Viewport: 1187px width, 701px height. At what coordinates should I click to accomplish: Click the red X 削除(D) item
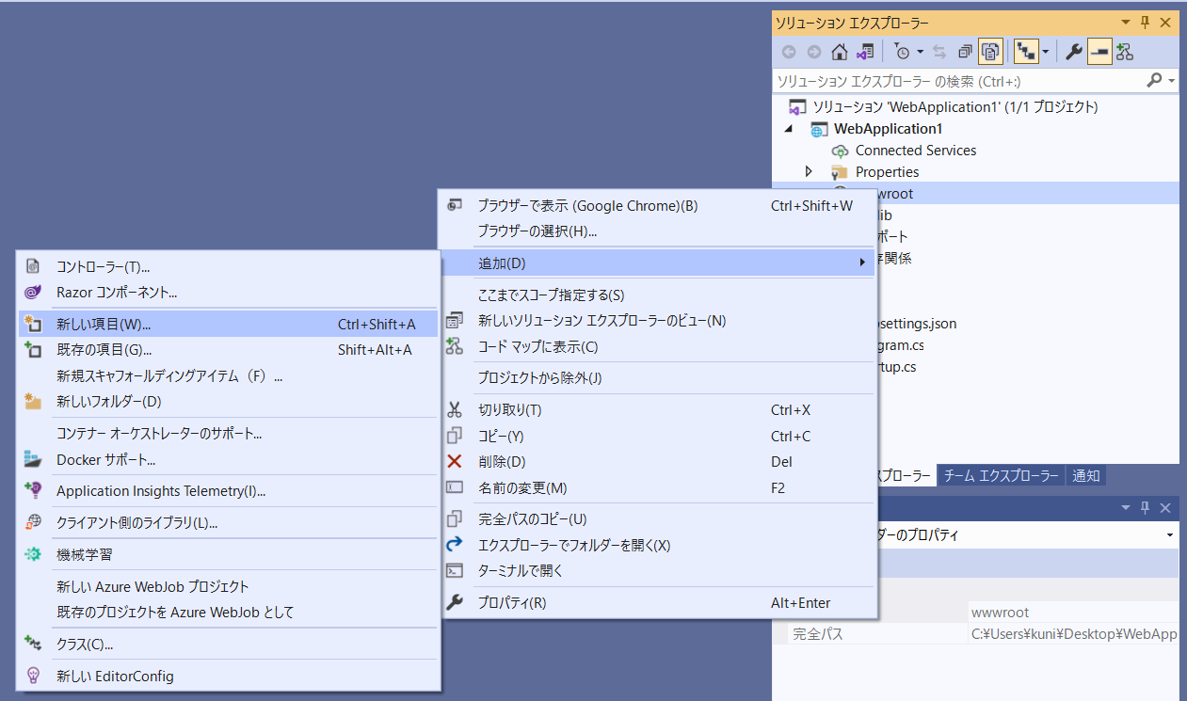[657, 462]
